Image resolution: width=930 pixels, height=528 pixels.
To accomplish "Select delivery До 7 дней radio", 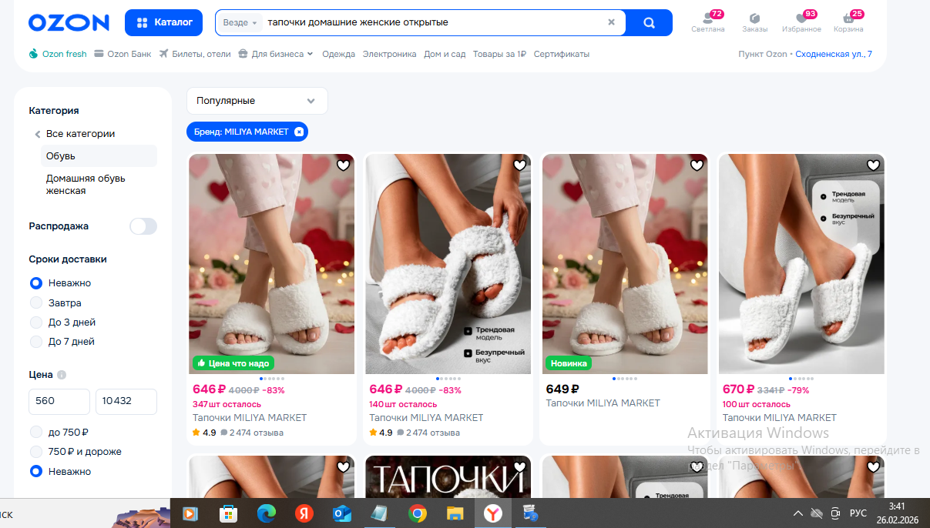I will pos(36,342).
